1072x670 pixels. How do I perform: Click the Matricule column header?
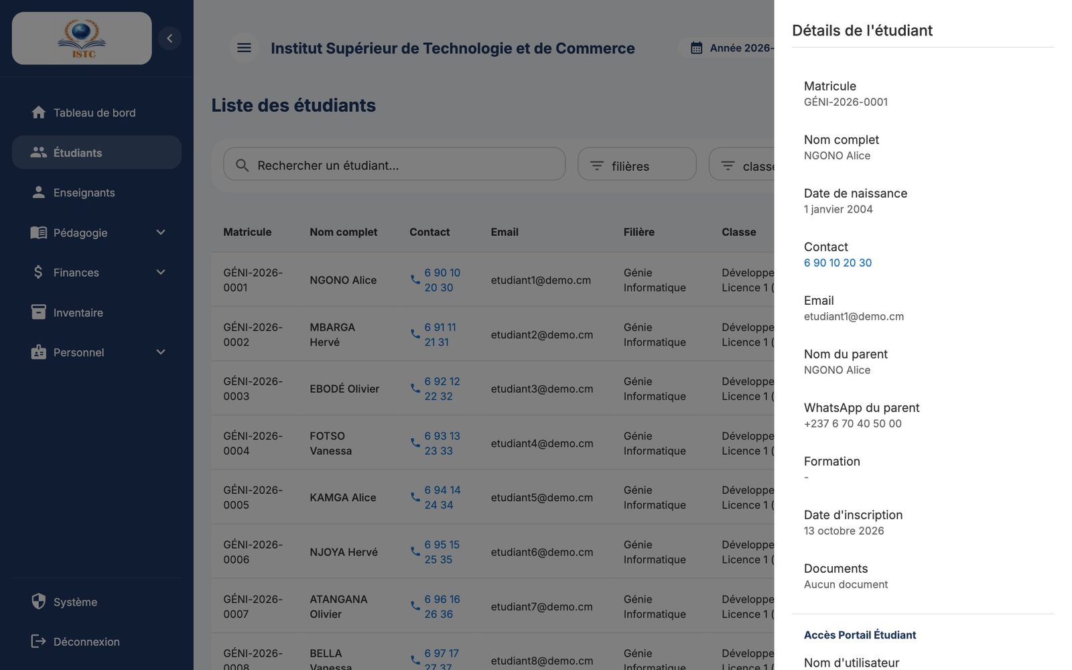click(x=247, y=232)
